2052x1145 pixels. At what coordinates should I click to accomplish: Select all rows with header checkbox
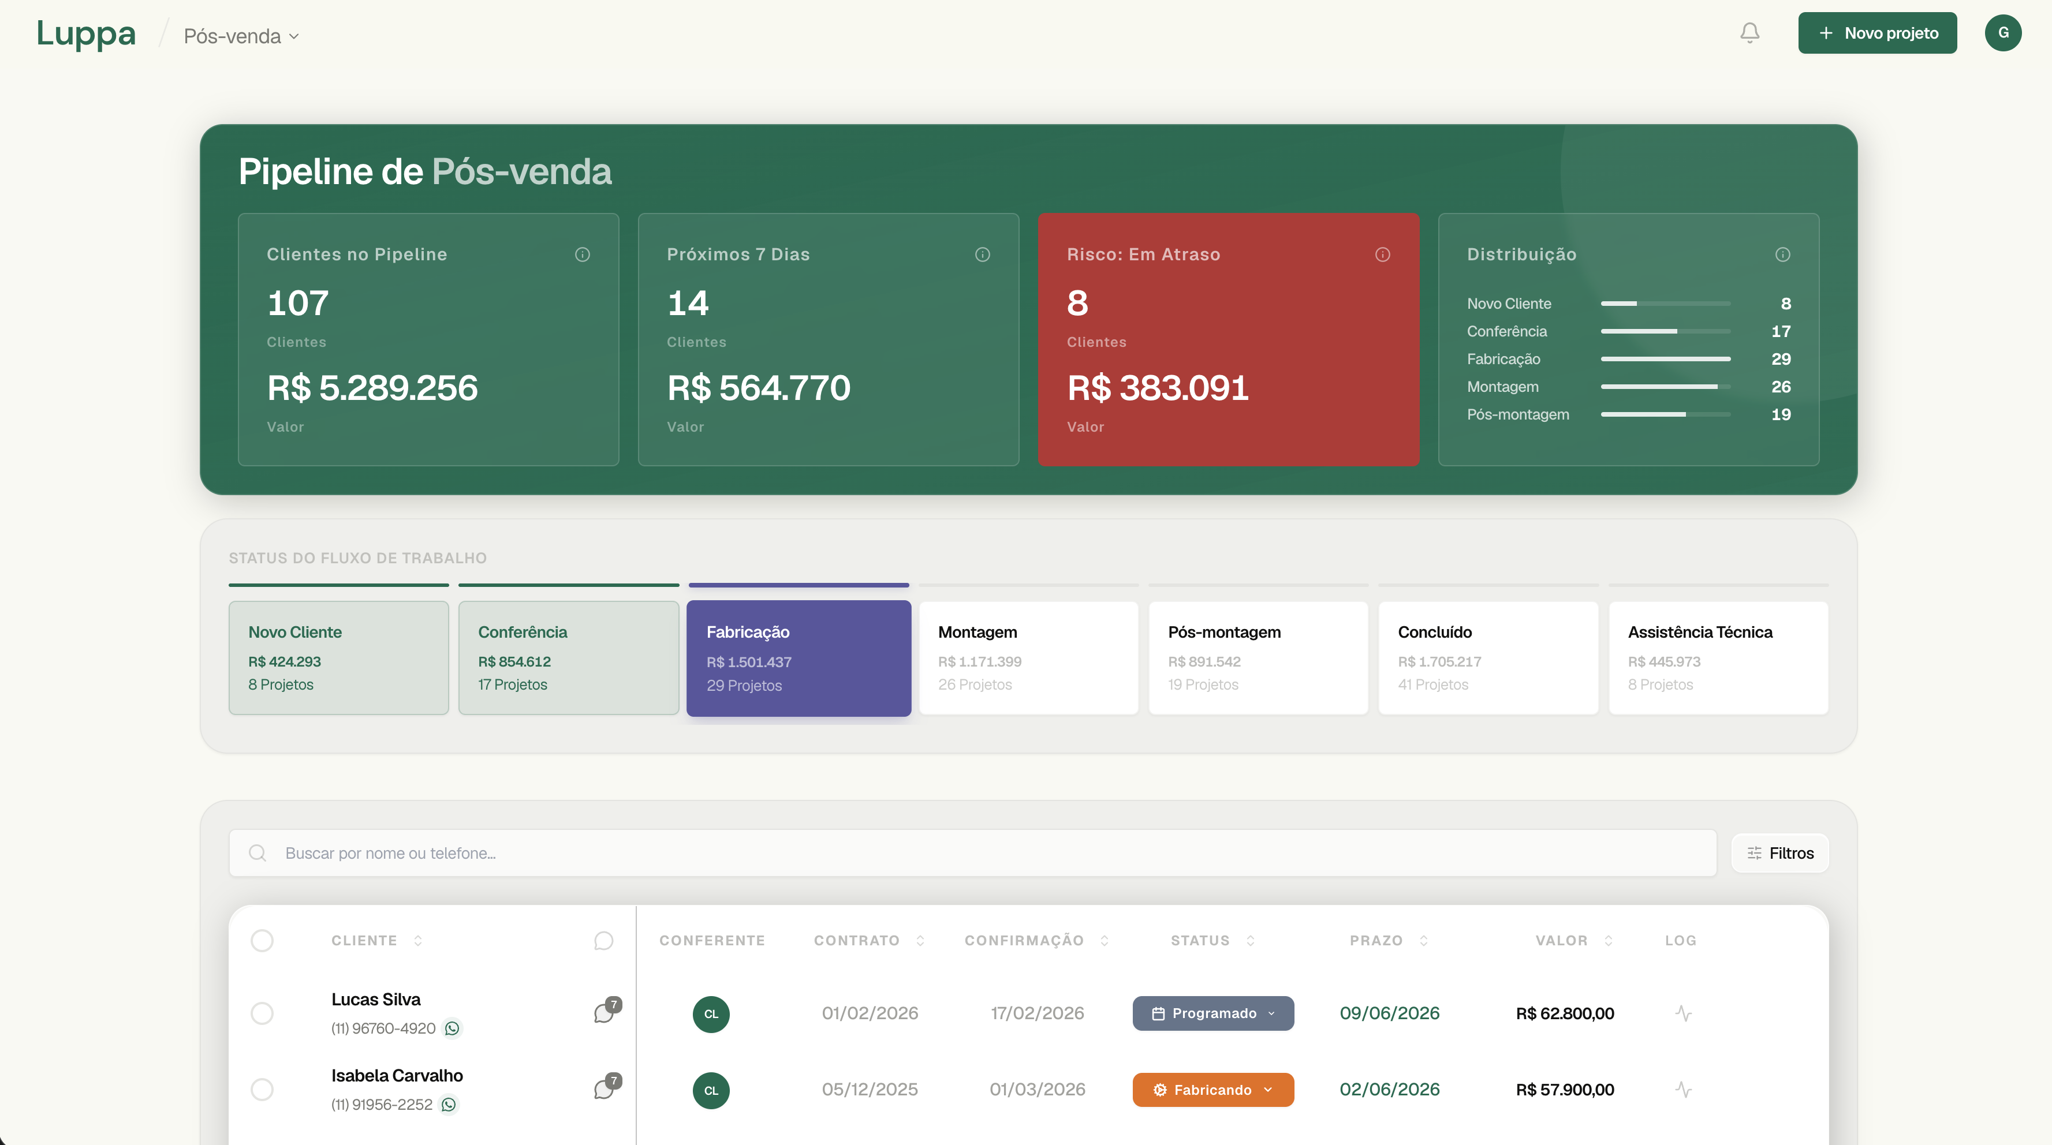pyautogui.click(x=262, y=940)
